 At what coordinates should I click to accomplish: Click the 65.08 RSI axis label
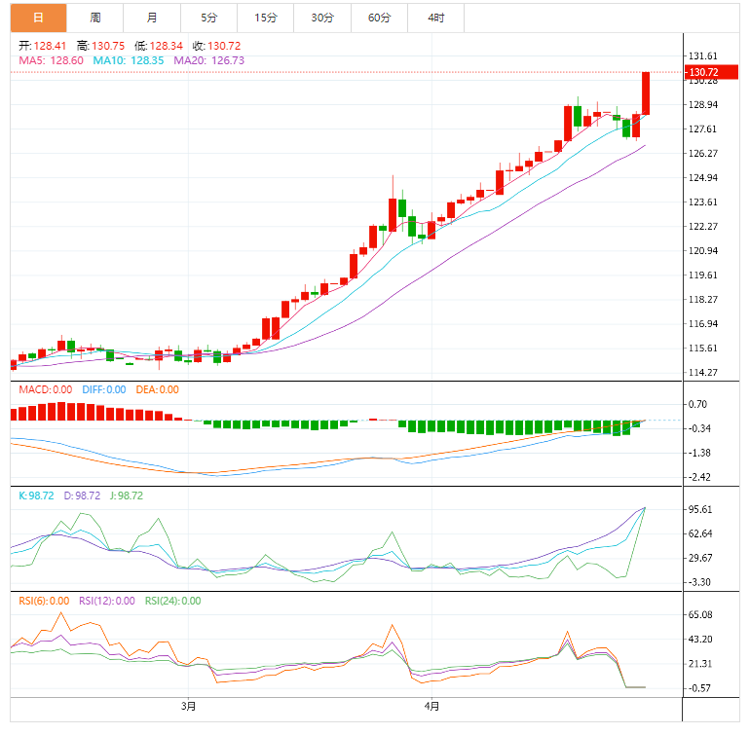[700, 615]
